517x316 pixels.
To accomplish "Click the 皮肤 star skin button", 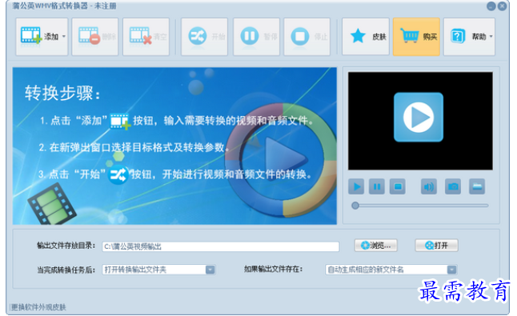I will point(366,36).
